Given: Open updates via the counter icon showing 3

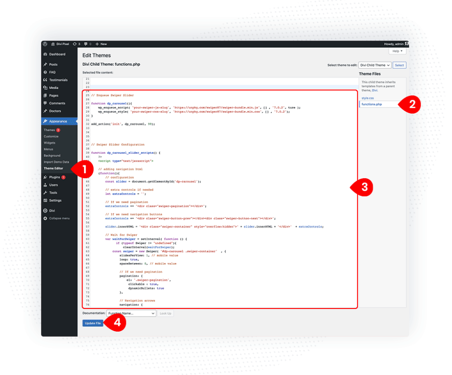Looking at the screenshot, I should coord(76,44).
